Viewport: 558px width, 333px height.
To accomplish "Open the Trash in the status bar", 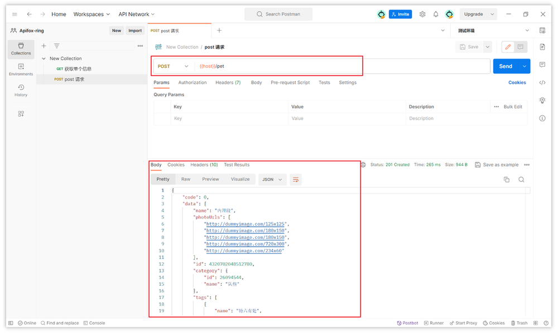I will pos(518,323).
